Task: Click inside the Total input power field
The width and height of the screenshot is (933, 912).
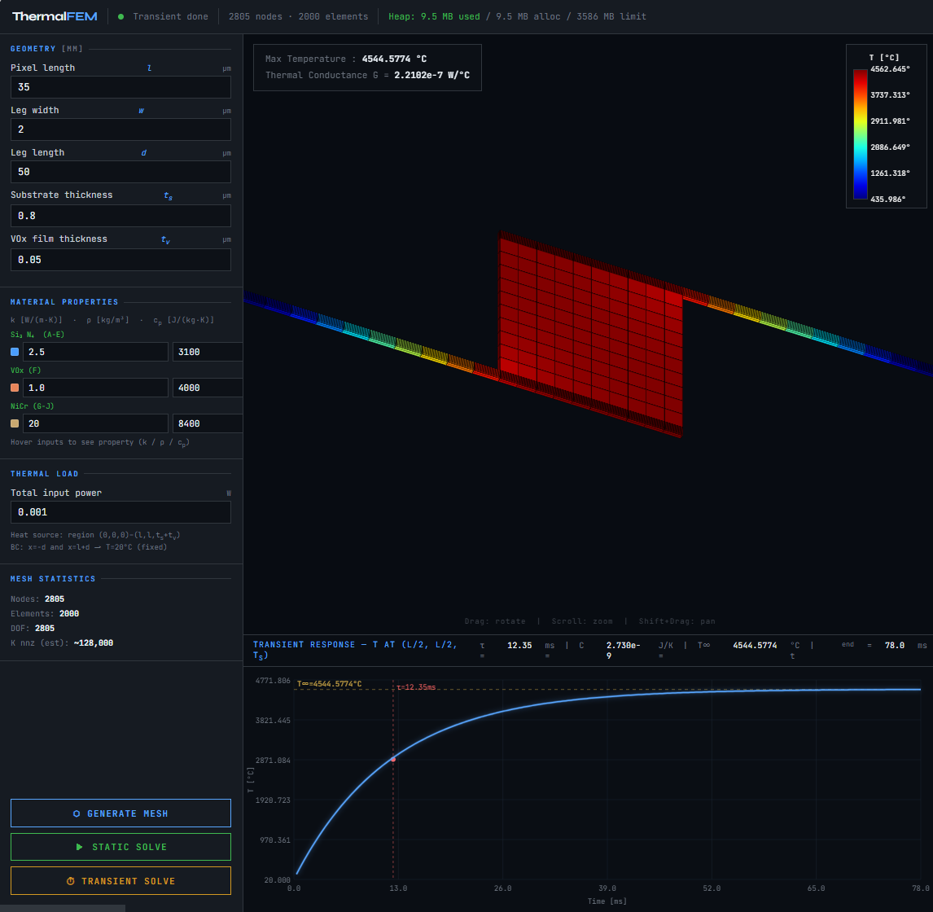Action: 120,511
